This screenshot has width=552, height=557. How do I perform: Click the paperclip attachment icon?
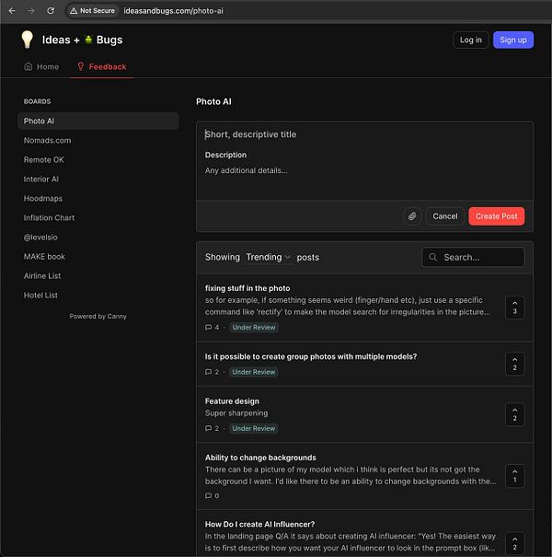tap(412, 216)
